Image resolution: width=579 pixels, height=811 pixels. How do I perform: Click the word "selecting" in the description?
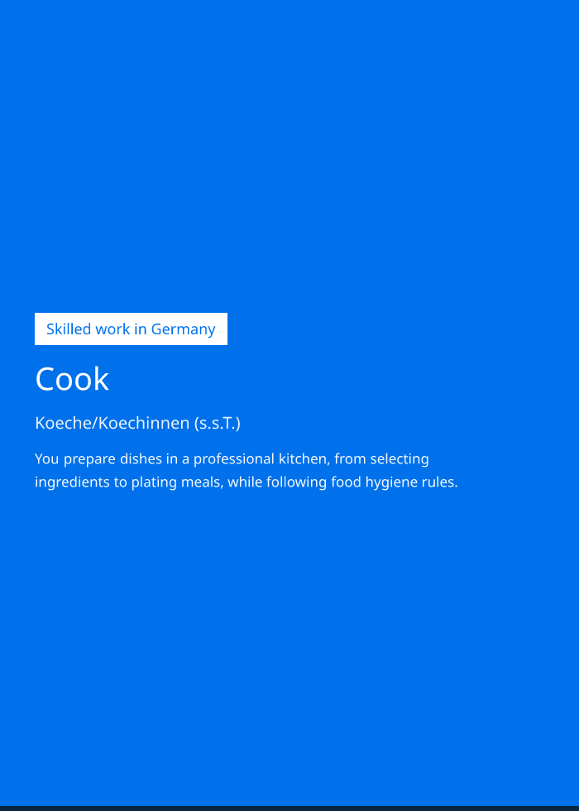point(400,458)
